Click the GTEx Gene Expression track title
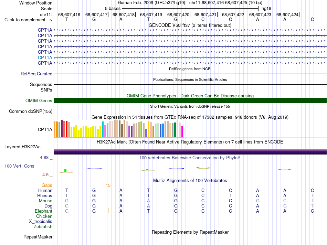327x245 pixels. [190, 117]
